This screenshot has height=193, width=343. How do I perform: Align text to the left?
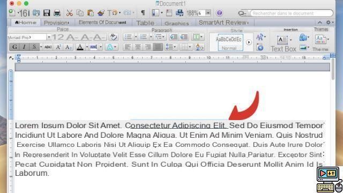click(x=128, y=47)
